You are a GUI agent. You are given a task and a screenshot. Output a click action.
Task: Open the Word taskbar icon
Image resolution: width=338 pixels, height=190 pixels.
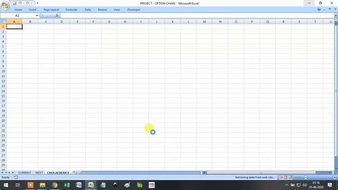click(x=79, y=185)
